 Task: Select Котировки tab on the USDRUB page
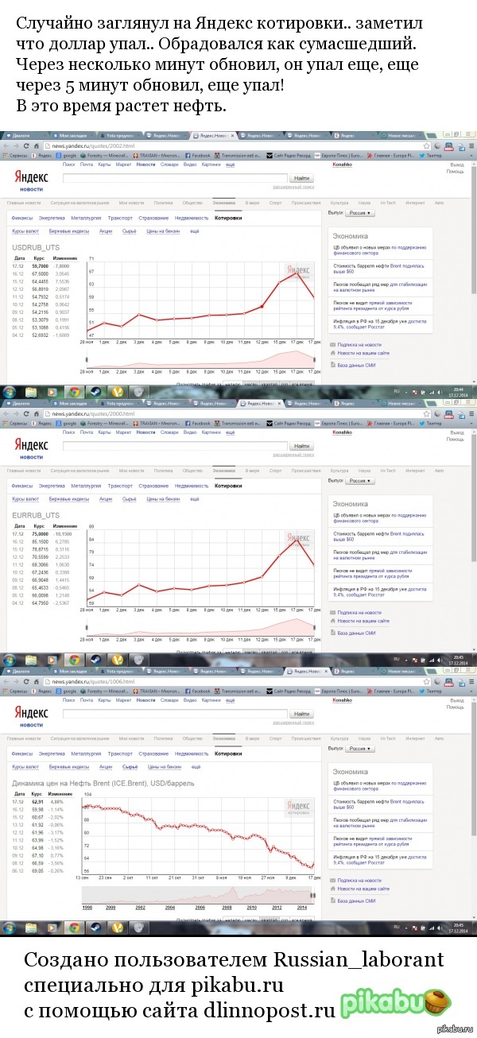click(227, 218)
